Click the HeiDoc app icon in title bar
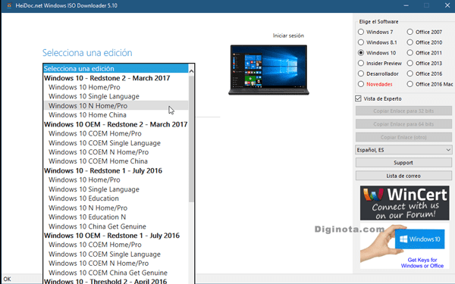Image resolution: width=455 pixels, height=284 pixels. pos(9,5)
